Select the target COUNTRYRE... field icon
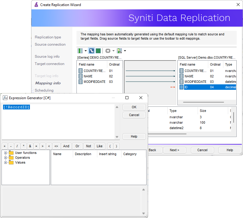 (181, 71)
